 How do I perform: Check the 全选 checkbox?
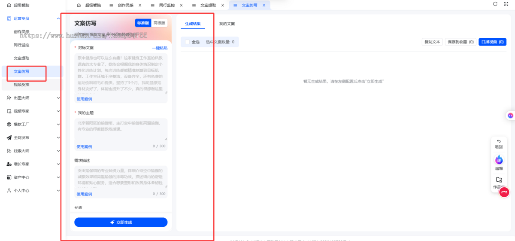[187, 42]
